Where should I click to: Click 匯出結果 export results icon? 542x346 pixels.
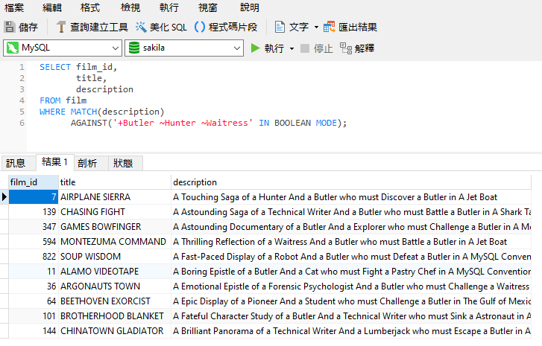pyautogui.click(x=330, y=27)
